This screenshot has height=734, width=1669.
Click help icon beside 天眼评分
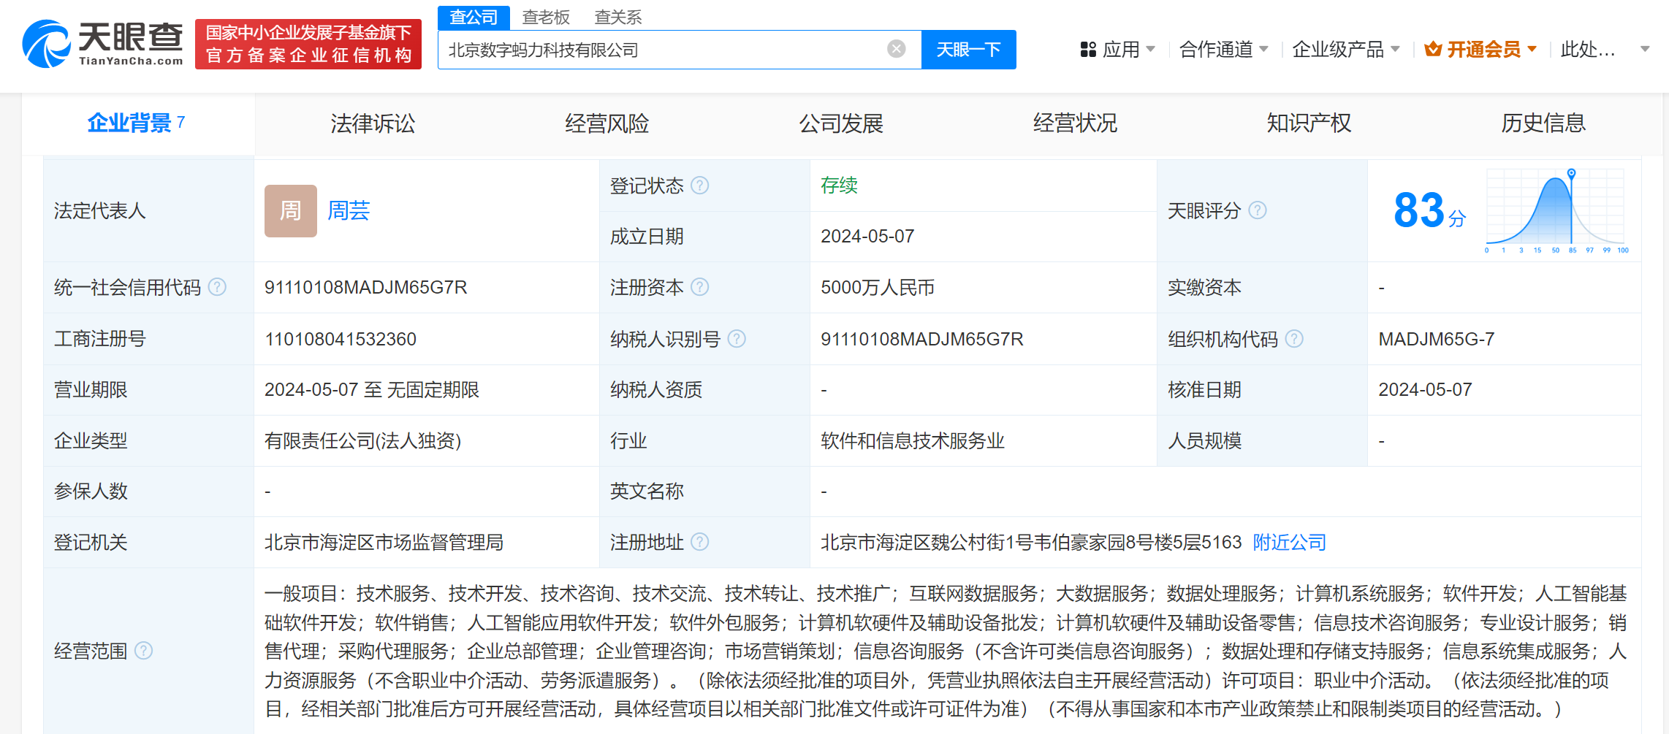(1258, 210)
